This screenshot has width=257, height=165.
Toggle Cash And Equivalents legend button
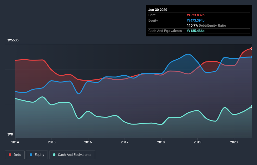click(72, 155)
